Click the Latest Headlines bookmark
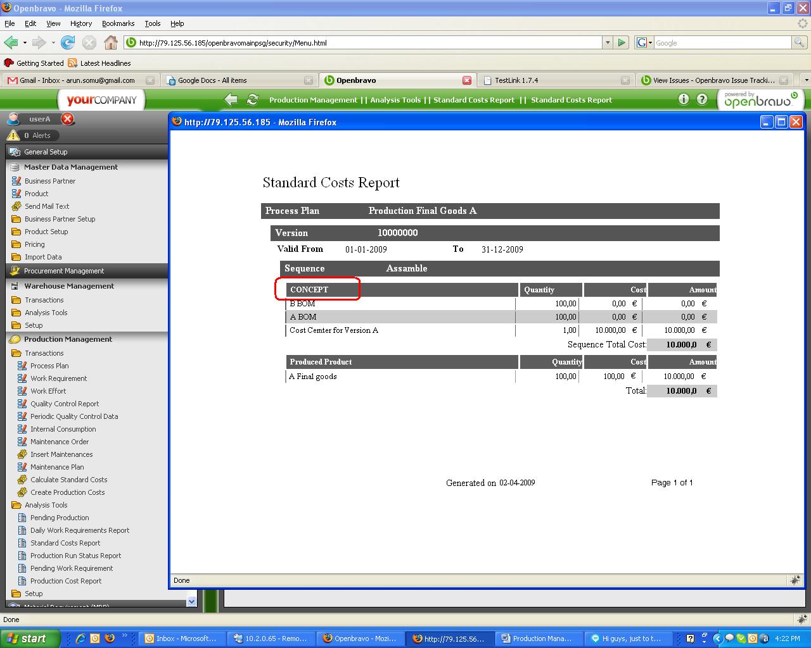Screen dimensions: 811x648 105,63
